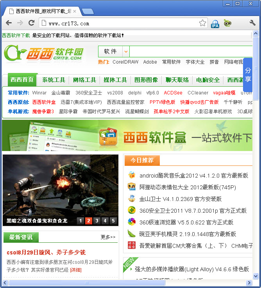The width and height of the screenshot is (261, 288).
Task: Open the Light Alloy V4.6.6 绿色版 link
Action: (x=192, y=269)
